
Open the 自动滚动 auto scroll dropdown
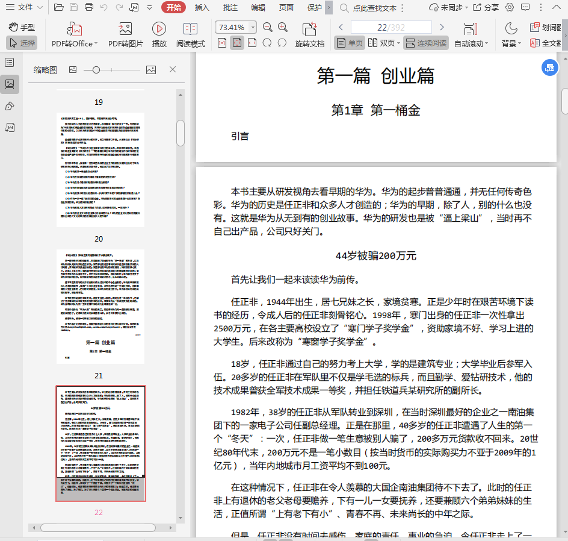[x=471, y=35]
